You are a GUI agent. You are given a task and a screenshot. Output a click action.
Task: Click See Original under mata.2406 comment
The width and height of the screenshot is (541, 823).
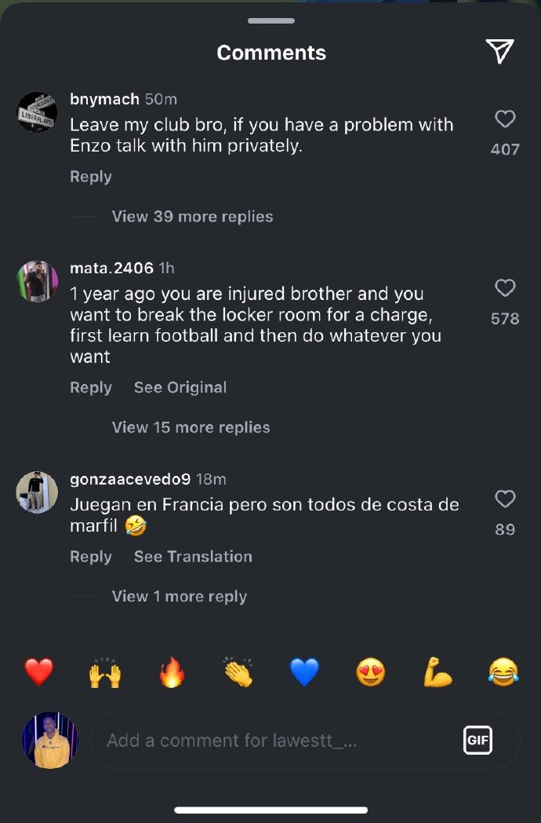[x=180, y=387]
